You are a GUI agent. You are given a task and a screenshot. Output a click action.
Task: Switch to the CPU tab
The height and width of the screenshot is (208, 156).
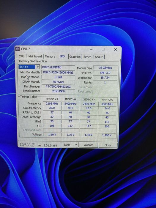click(x=21, y=56)
